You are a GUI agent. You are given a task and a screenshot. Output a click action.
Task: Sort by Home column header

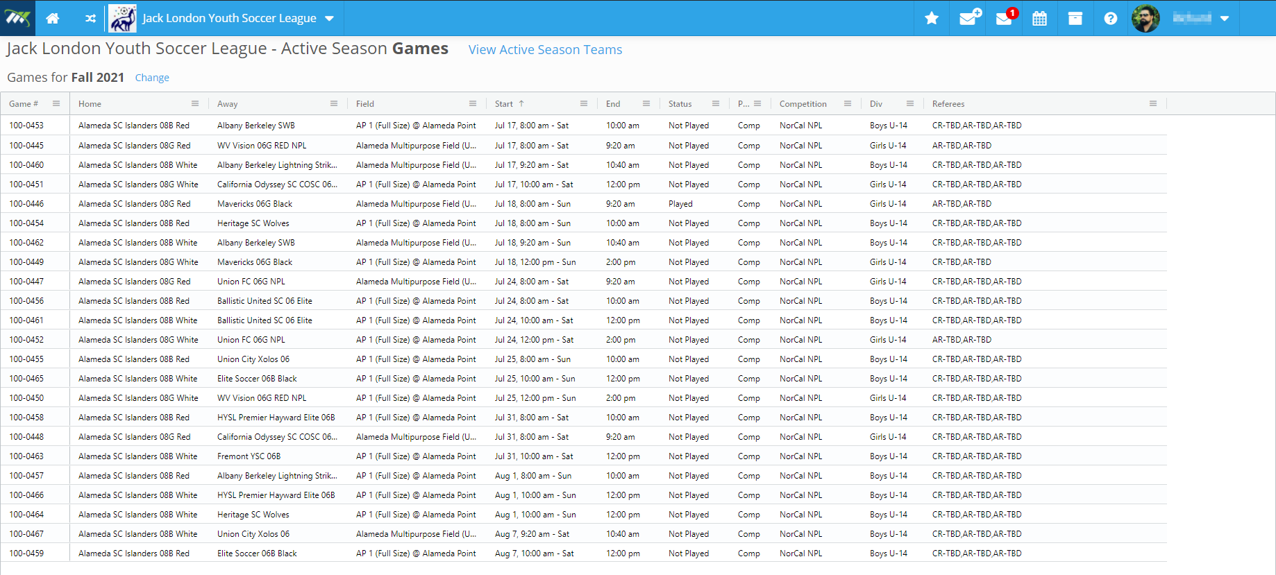(90, 104)
